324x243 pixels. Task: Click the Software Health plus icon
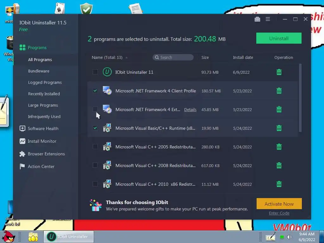(22, 128)
